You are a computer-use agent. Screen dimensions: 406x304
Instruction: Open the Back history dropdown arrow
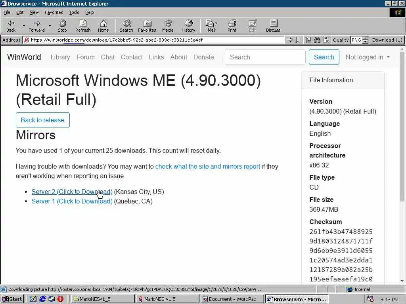click(x=24, y=26)
